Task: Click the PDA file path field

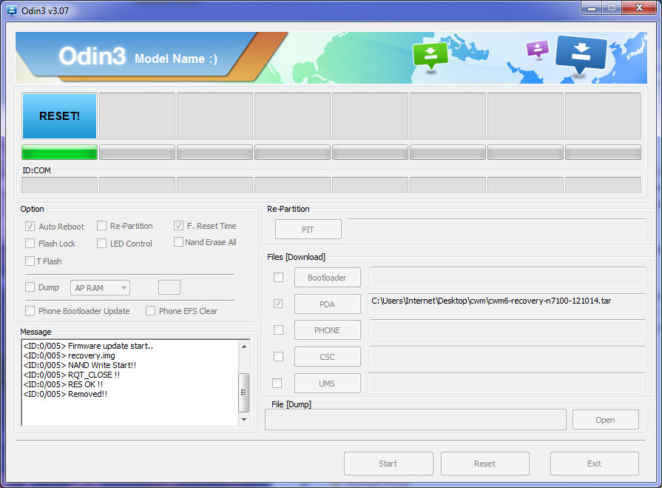Action: pos(507,304)
